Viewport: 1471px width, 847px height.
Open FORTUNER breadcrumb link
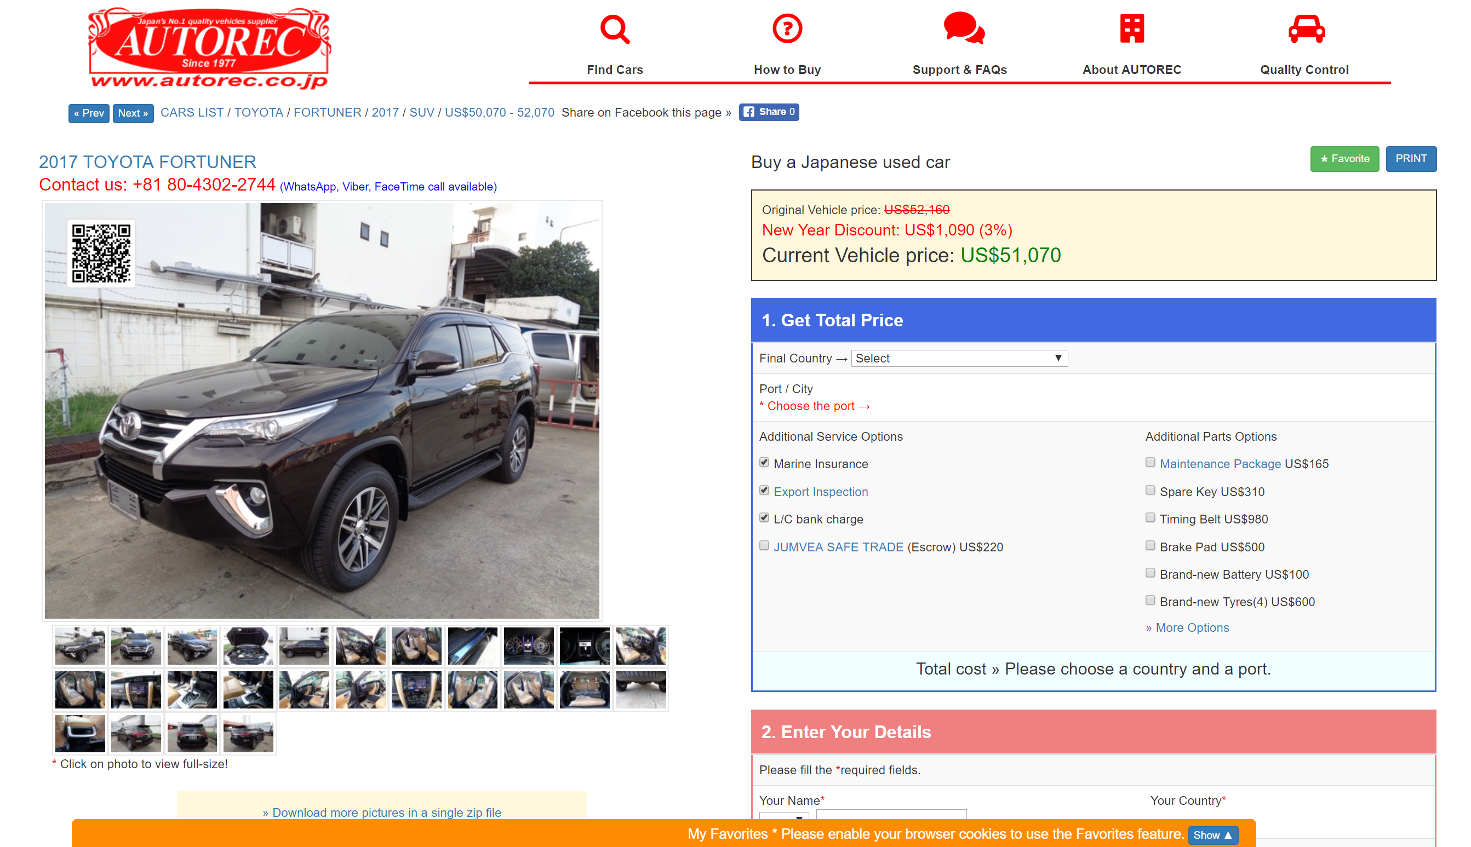point(327,112)
